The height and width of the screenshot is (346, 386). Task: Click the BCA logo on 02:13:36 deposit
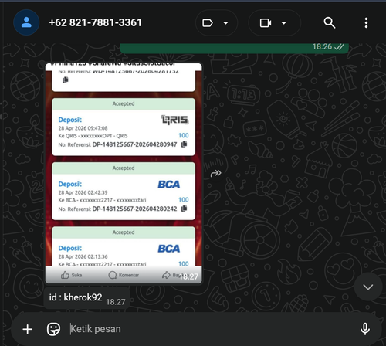coord(169,249)
